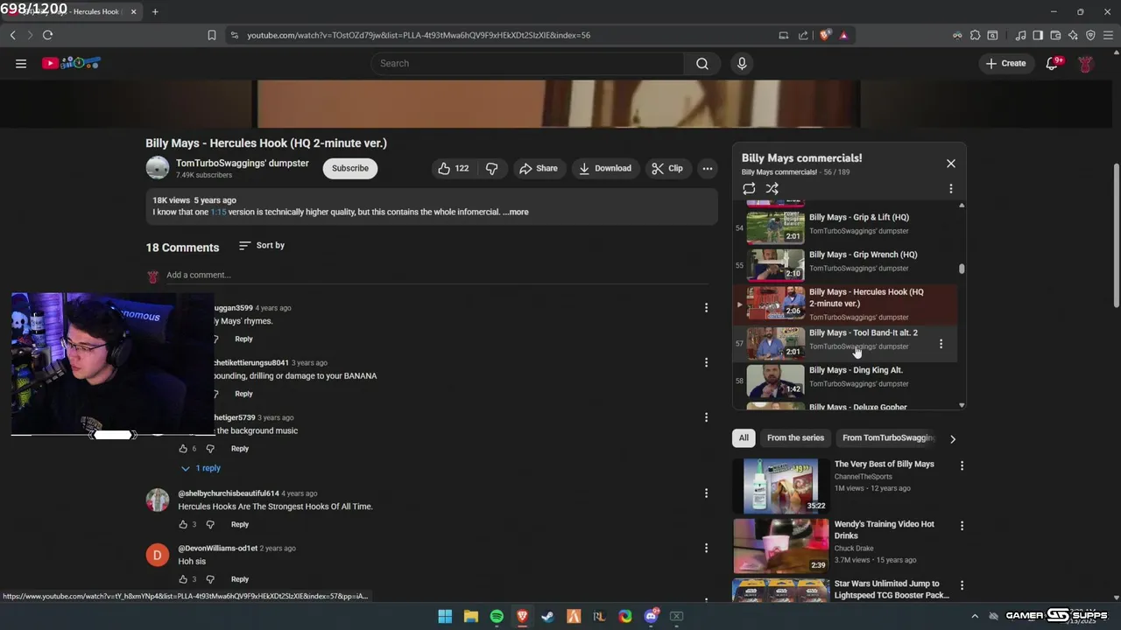The height and width of the screenshot is (630, 1121).
Task: Open Windows Start menu
Action: pyautogui.click(x=445, y=616)
